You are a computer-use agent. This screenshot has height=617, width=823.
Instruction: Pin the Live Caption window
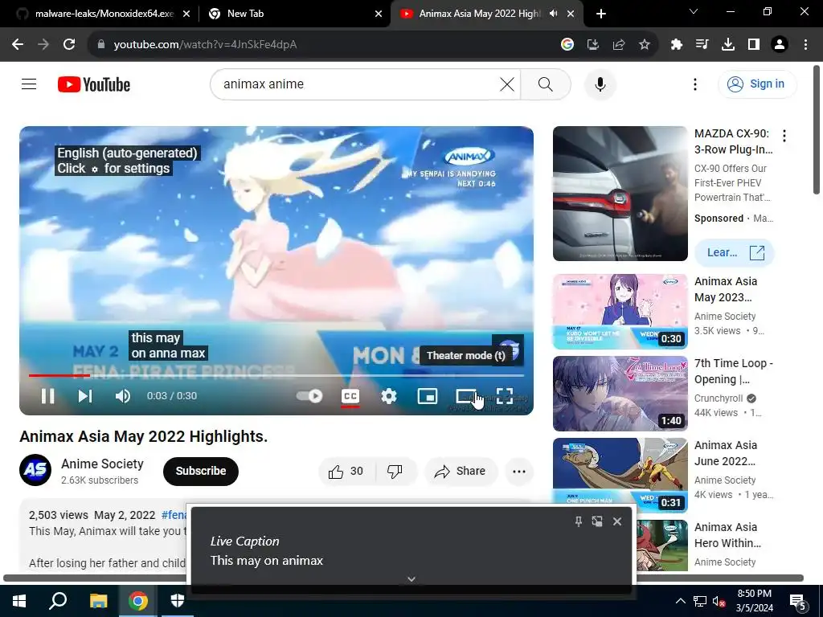pyautogui.click(x=578, y=521)
